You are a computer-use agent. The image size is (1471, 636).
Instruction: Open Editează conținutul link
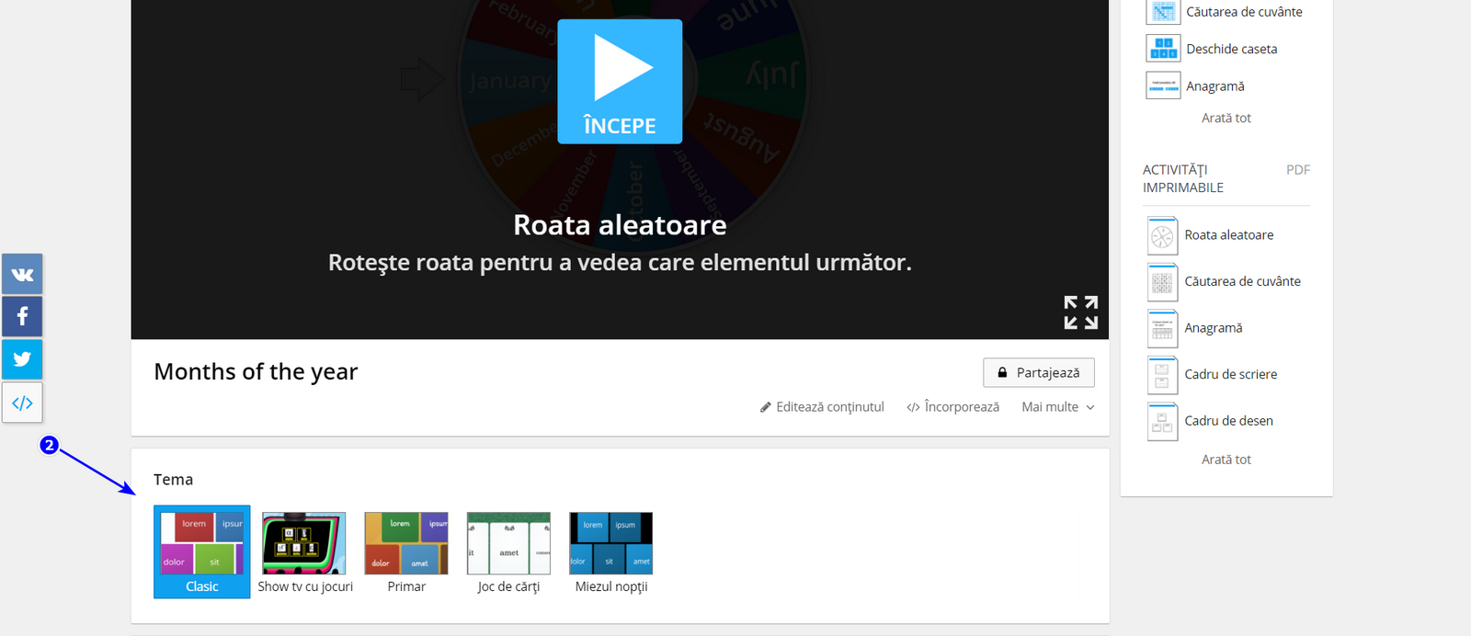[822, 407]
